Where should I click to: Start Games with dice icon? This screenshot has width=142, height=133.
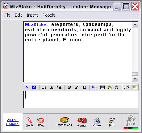pyautogui.click(x=82, y=122)
